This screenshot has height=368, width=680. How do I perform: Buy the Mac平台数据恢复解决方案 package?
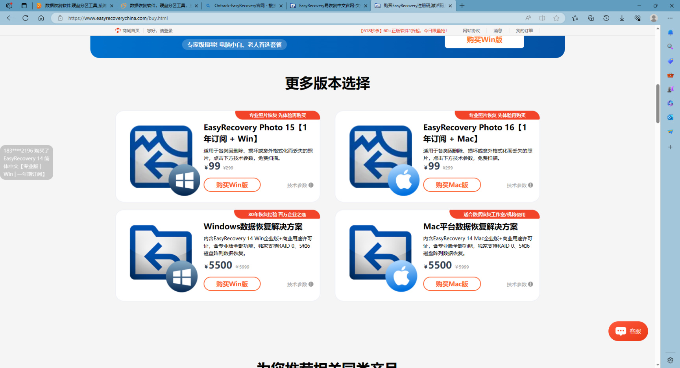452,284
